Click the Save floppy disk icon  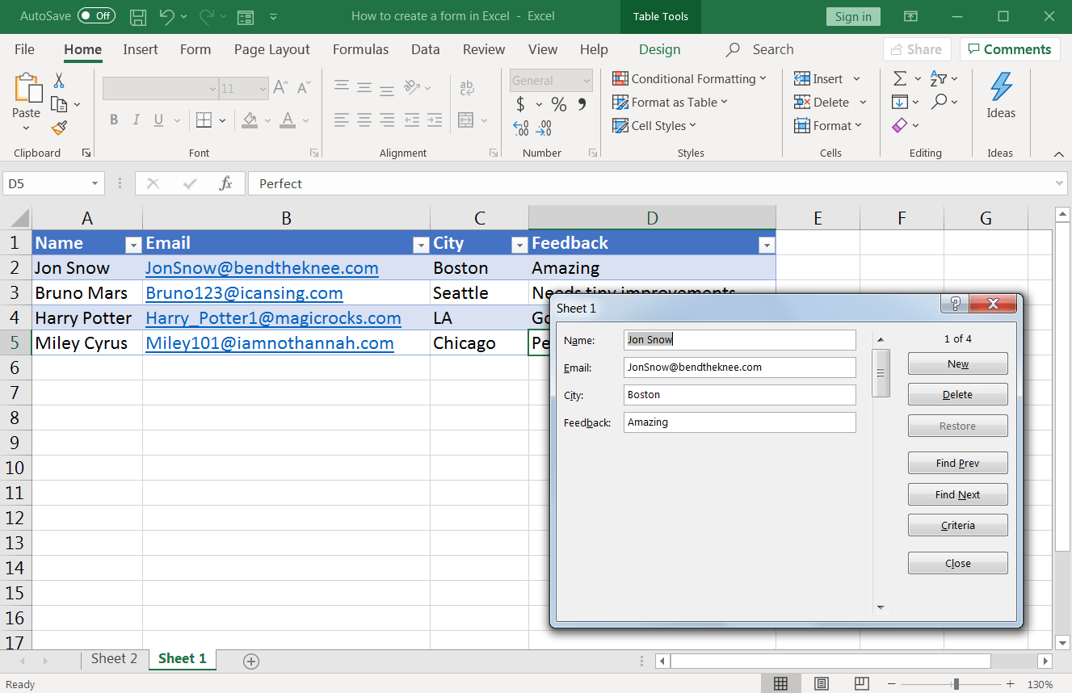(x=138, y=16)
